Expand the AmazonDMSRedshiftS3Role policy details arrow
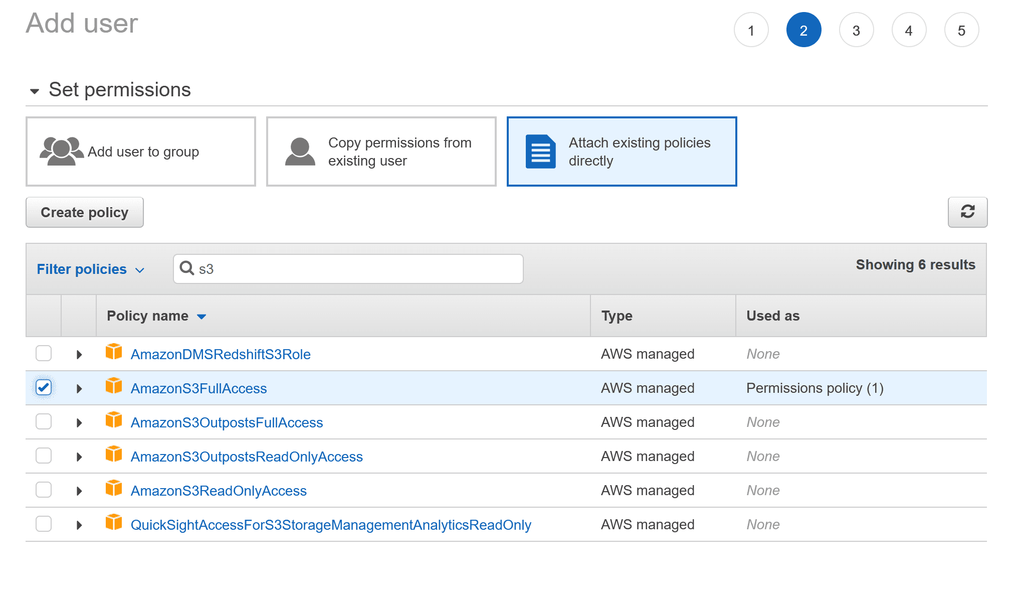The image size is (1015, 602). 79,355
